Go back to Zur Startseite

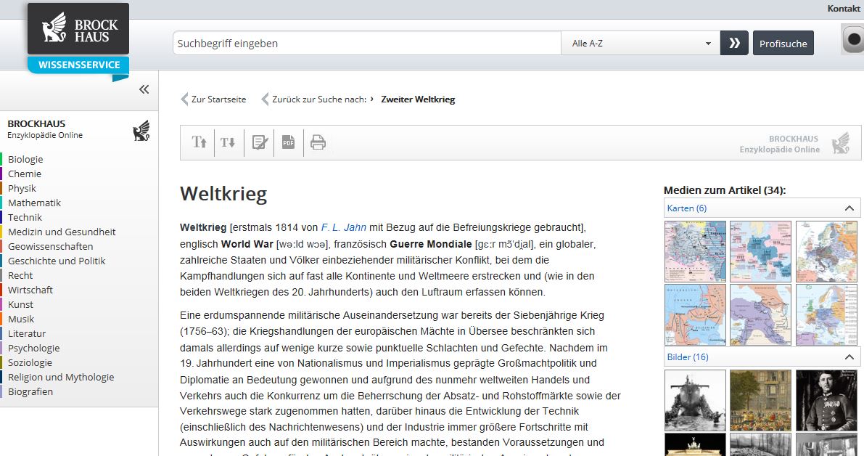[218, 99]
